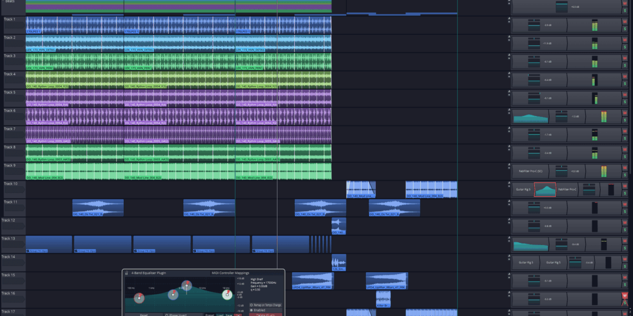633x316 pixels.
Task: Select first DD_140_Ox Tel clip on Track 11
Action: point(98,208)
